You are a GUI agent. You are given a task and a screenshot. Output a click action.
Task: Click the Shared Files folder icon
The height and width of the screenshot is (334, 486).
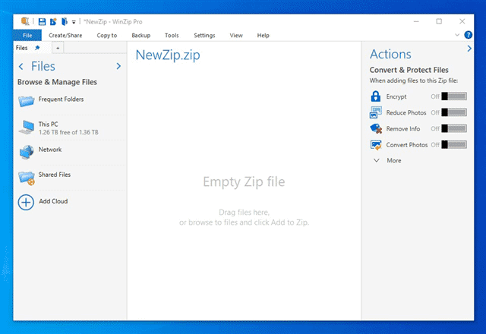27,178
